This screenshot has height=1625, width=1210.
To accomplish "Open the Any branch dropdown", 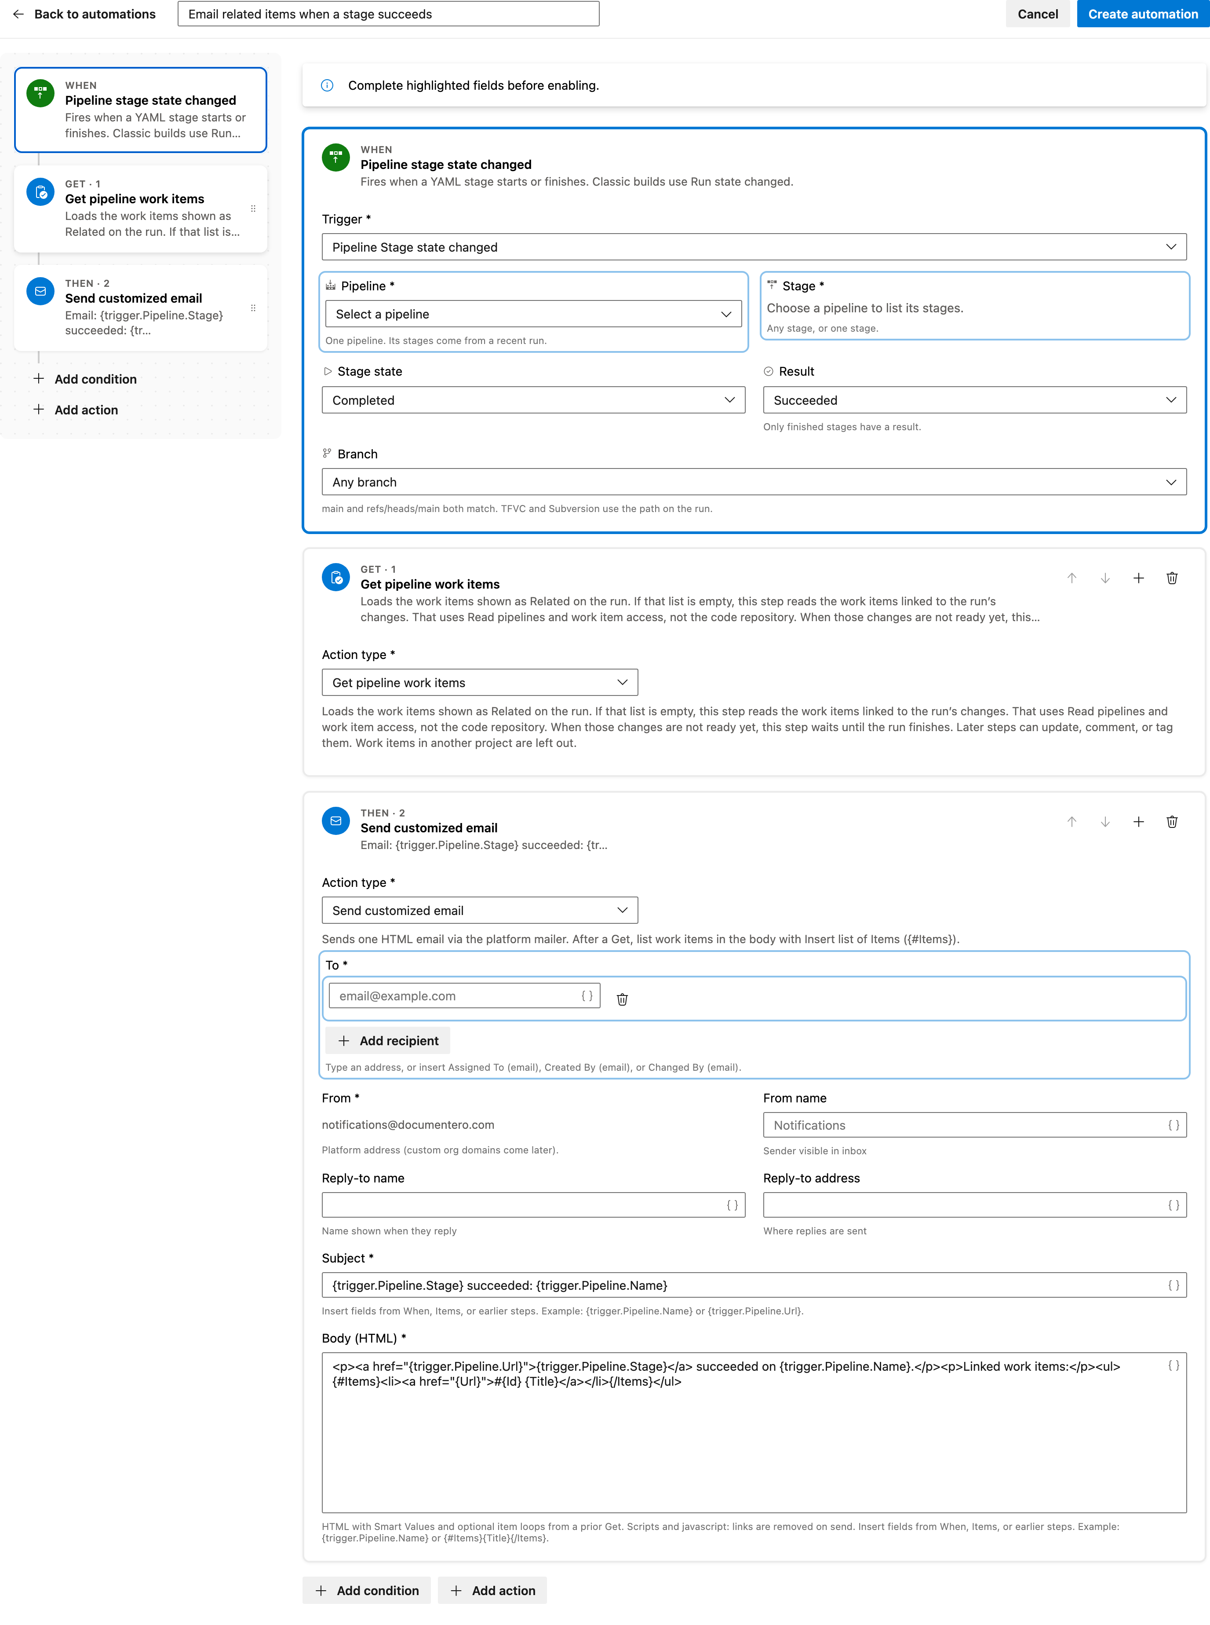I will (x=754, y=482).
